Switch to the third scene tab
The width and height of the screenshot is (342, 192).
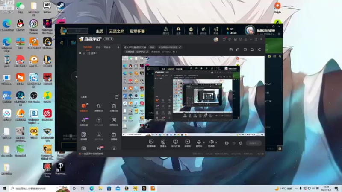(x=107, y=47)
